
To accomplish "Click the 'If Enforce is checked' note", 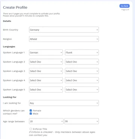I will (62, 133).
